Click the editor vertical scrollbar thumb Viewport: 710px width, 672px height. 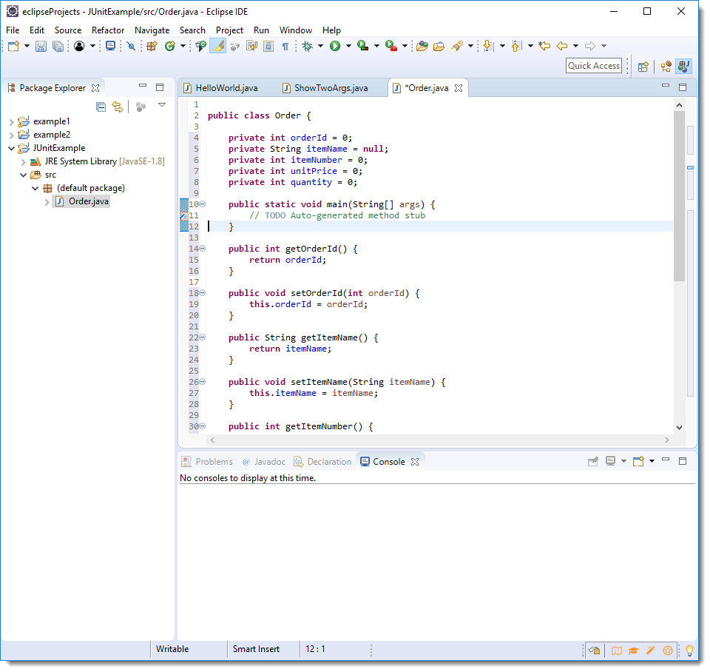(679, 196)
